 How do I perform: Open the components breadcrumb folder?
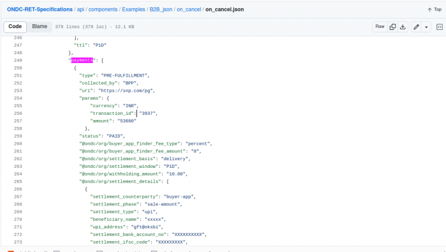tap(103, 10)
